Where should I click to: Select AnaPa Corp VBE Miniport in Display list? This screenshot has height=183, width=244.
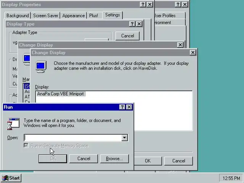click(x=61, y=94)
